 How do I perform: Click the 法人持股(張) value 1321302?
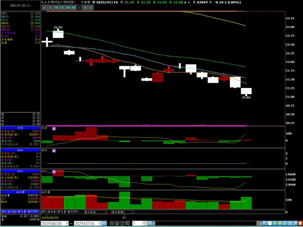[x=33, y=178]
